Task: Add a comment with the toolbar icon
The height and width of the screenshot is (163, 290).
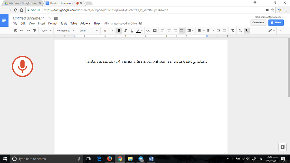Action: click(155, 31)
